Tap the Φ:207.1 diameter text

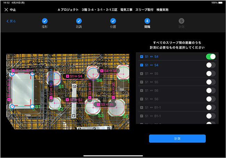pos(66,66)
